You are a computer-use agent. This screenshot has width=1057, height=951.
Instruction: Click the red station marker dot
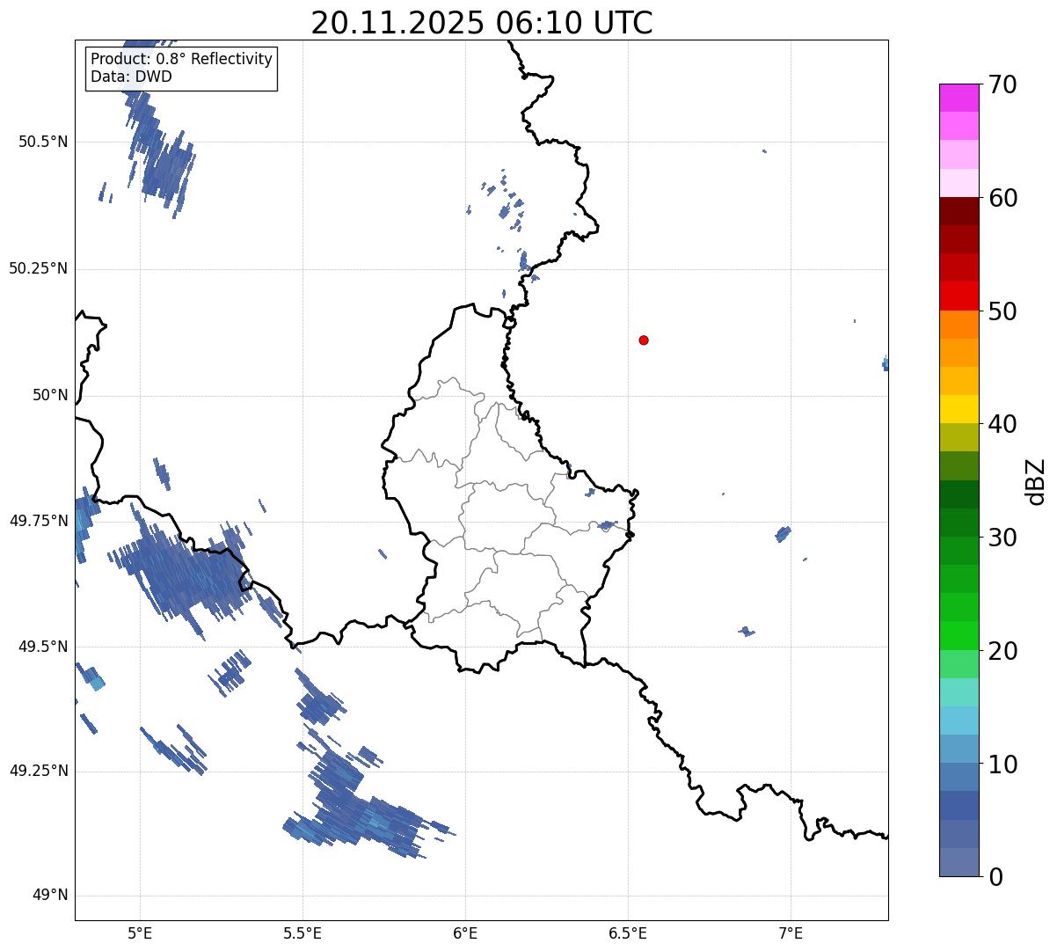[x=644, y=340]
